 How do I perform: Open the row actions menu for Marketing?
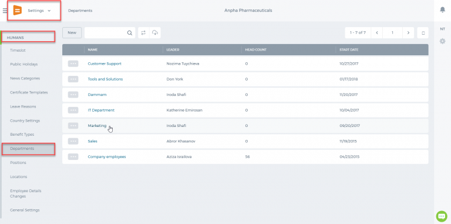point(73,126)
